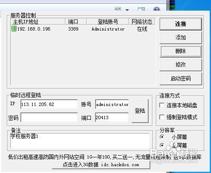Click the 账号 field containing administrator
Viewport: 211px width, 173px height.
[x=112, y=104]
